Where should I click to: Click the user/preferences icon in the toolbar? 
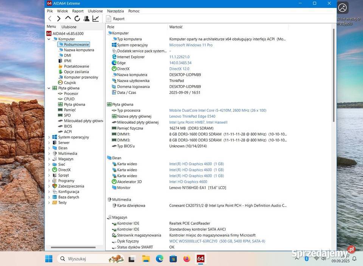[x=86, y=18]
